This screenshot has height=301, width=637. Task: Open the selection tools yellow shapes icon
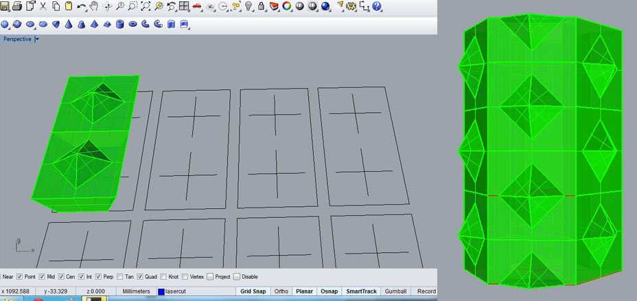(x=235, y=6)
